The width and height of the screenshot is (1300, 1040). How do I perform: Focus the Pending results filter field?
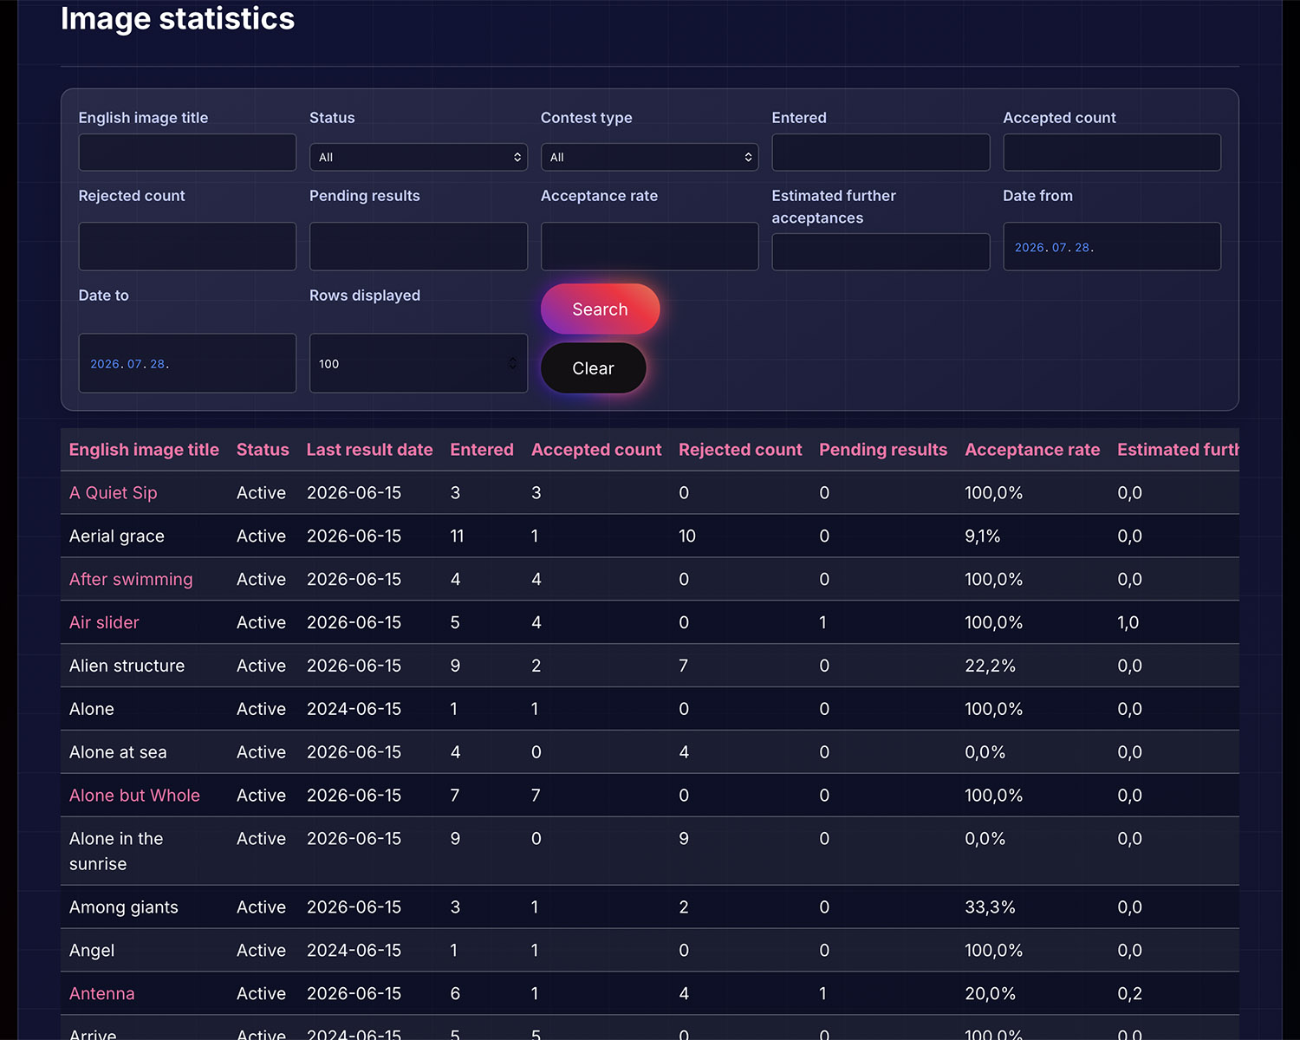pos(419,246)
